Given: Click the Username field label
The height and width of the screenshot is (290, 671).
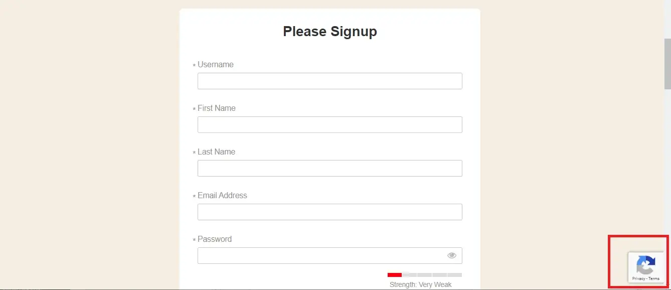Looking at the screenshot, I should click(216, 65).
